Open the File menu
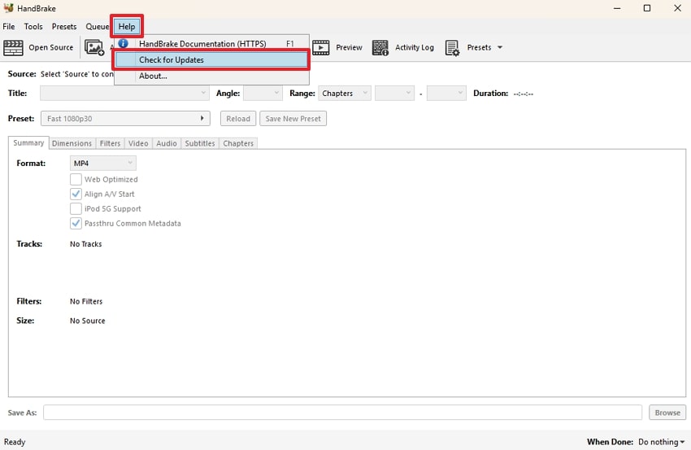The image size is (691, 450). pos(9,27)
